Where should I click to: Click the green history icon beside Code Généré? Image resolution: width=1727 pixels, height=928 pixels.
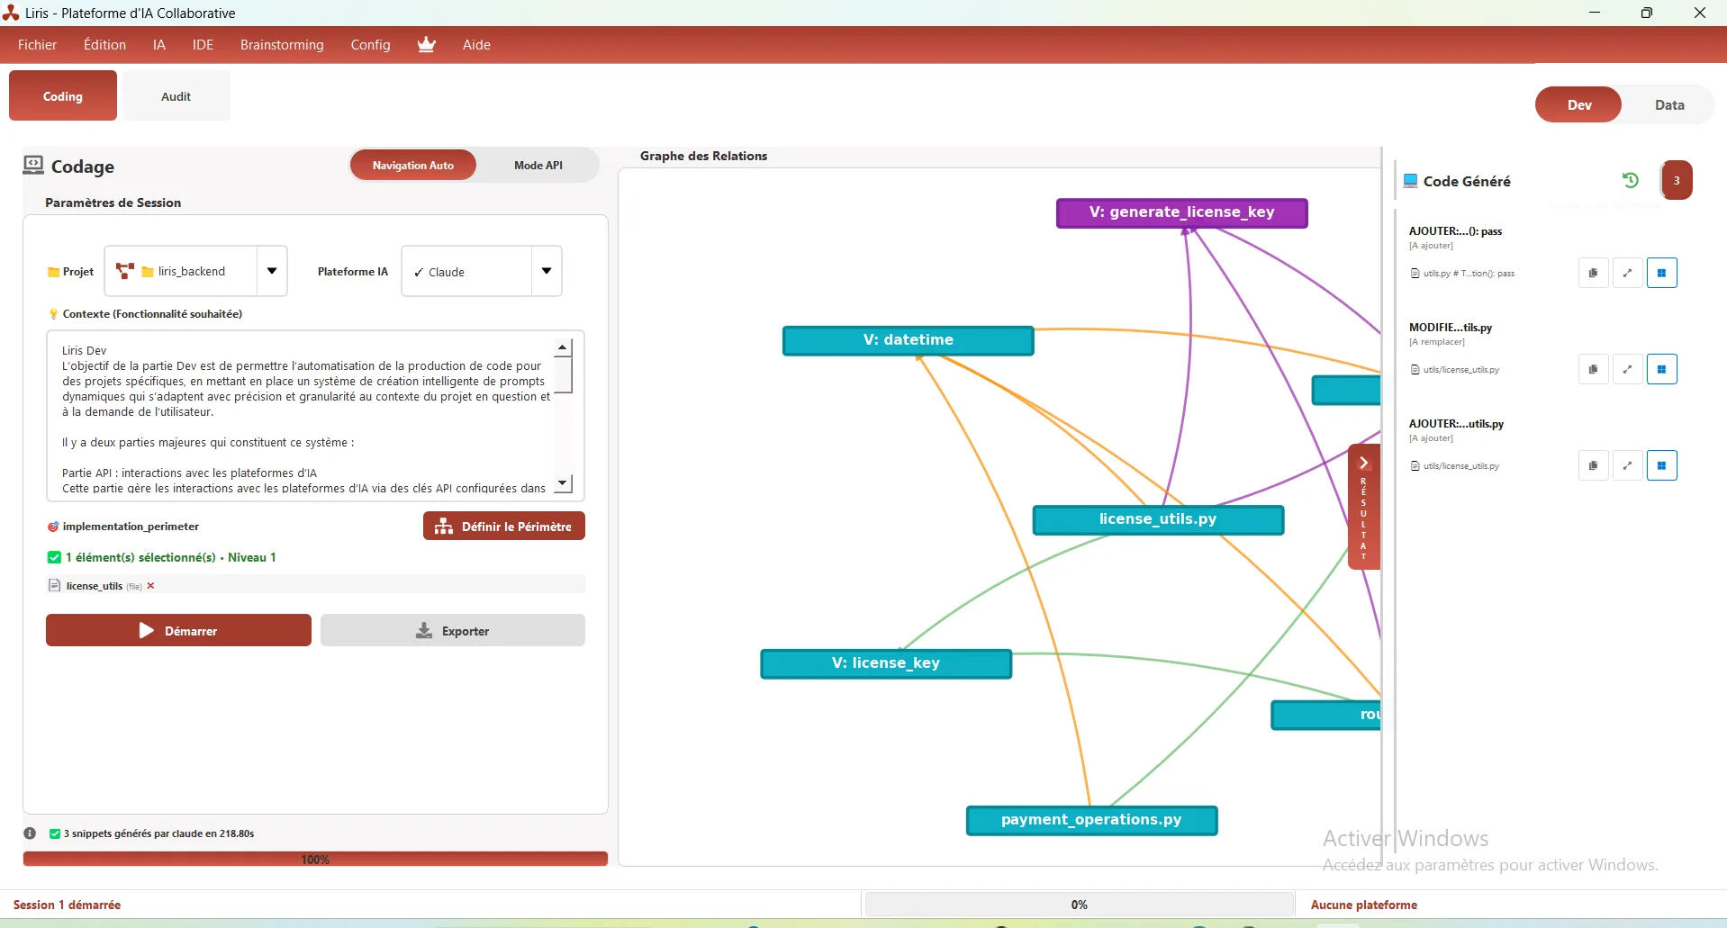click(1630, 180)
